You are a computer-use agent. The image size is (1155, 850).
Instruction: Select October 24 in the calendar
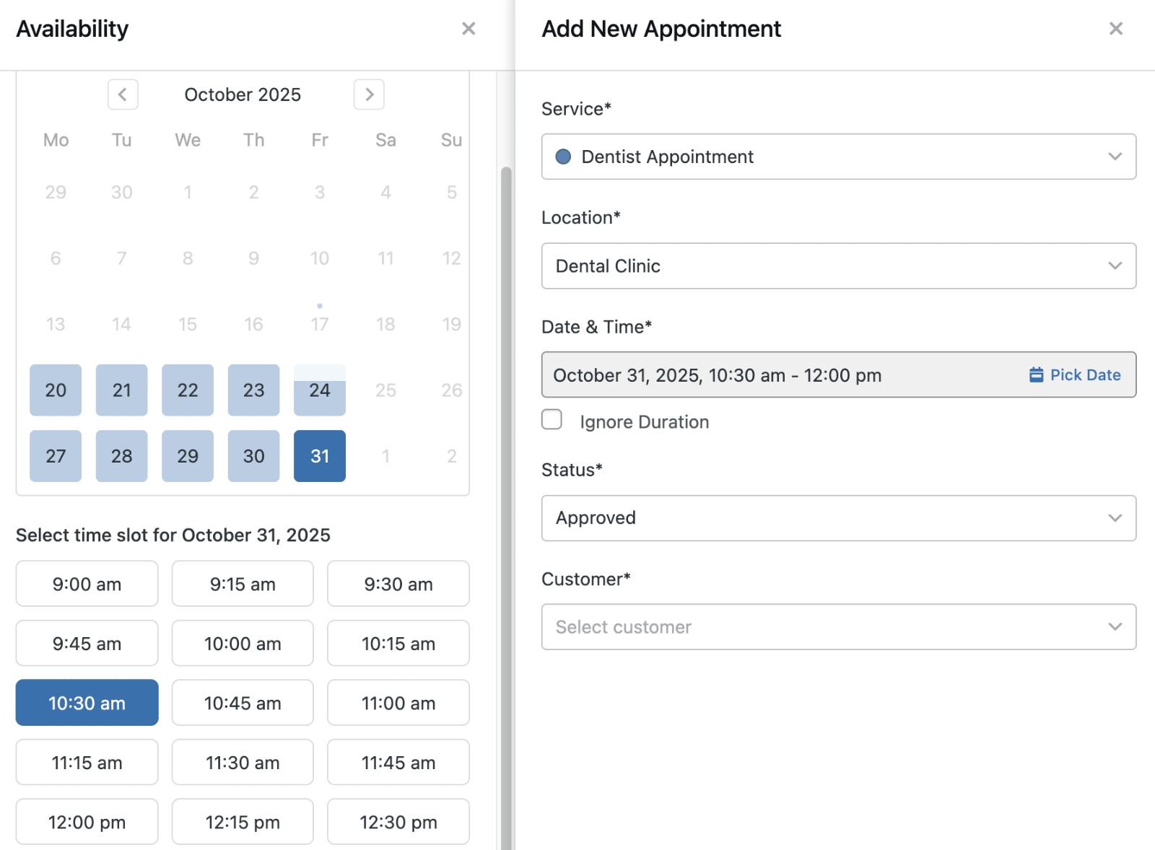pos(319,390)
